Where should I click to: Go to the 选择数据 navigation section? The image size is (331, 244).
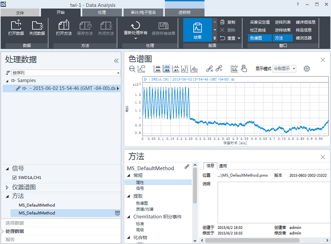(15, 223)
